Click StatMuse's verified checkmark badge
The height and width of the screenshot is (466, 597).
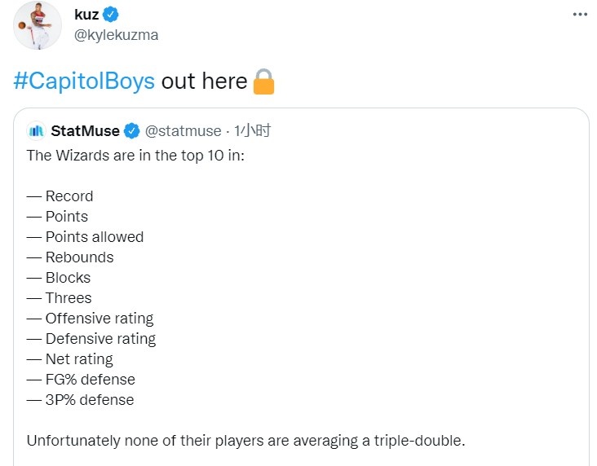[132, 131]
